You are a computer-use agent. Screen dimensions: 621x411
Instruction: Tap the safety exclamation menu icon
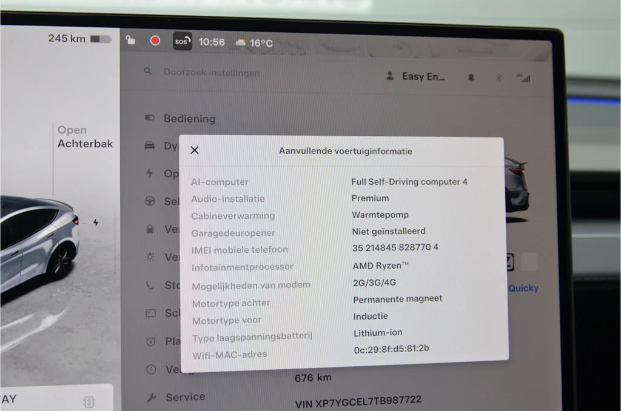pos(151,369)
